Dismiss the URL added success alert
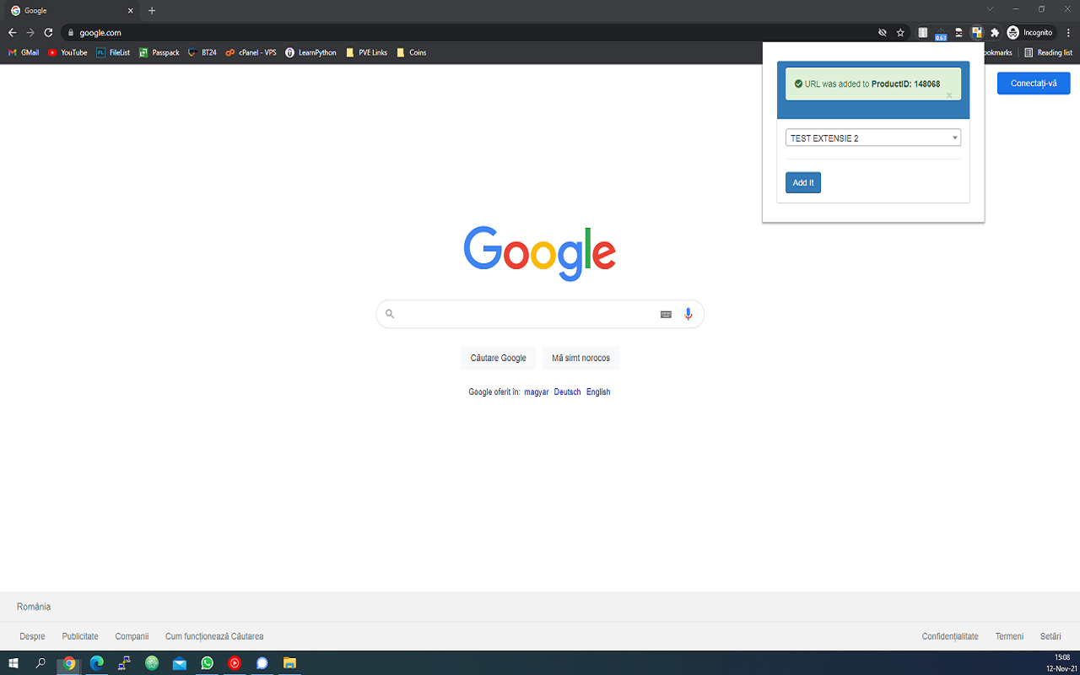The width and height of the screenshot is (1080, 675). [949, 95]
